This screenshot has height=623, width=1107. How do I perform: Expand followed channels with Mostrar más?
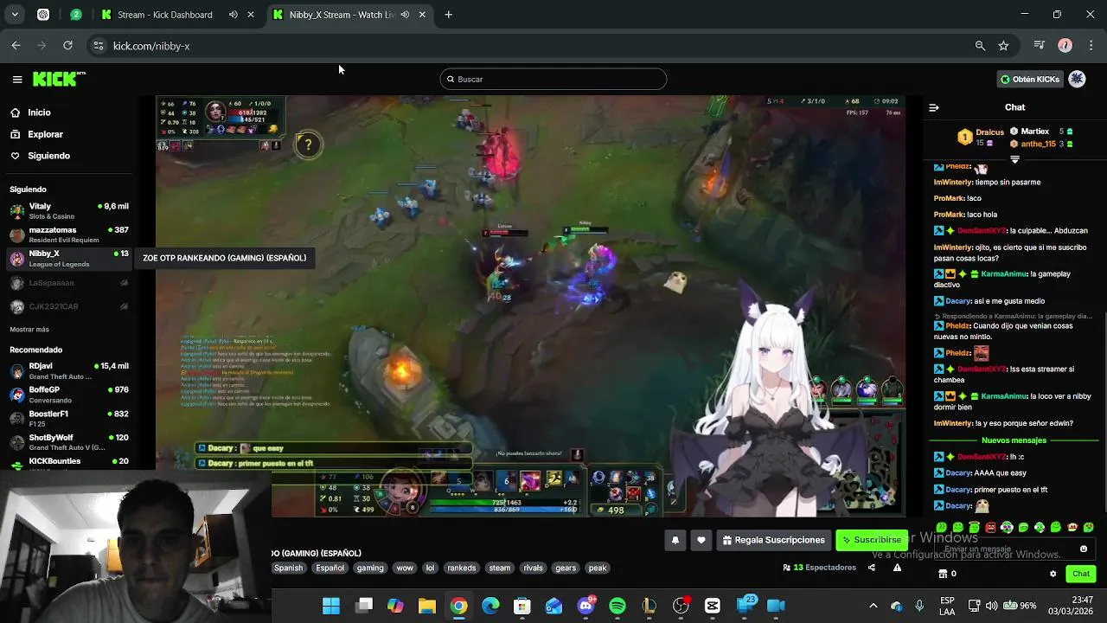[x=29, y=330]
